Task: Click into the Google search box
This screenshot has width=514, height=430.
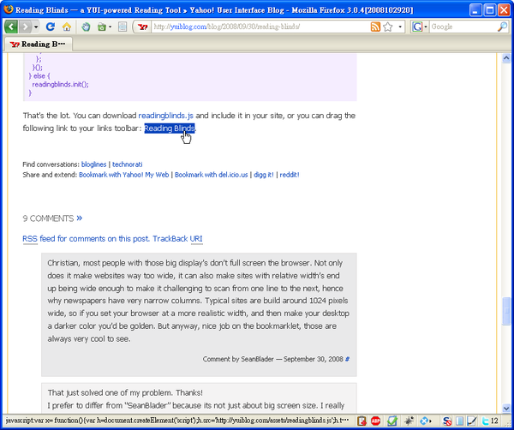Action: coord(463,27)
